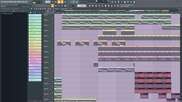Open the info chat bubble icon

[131, 2]
